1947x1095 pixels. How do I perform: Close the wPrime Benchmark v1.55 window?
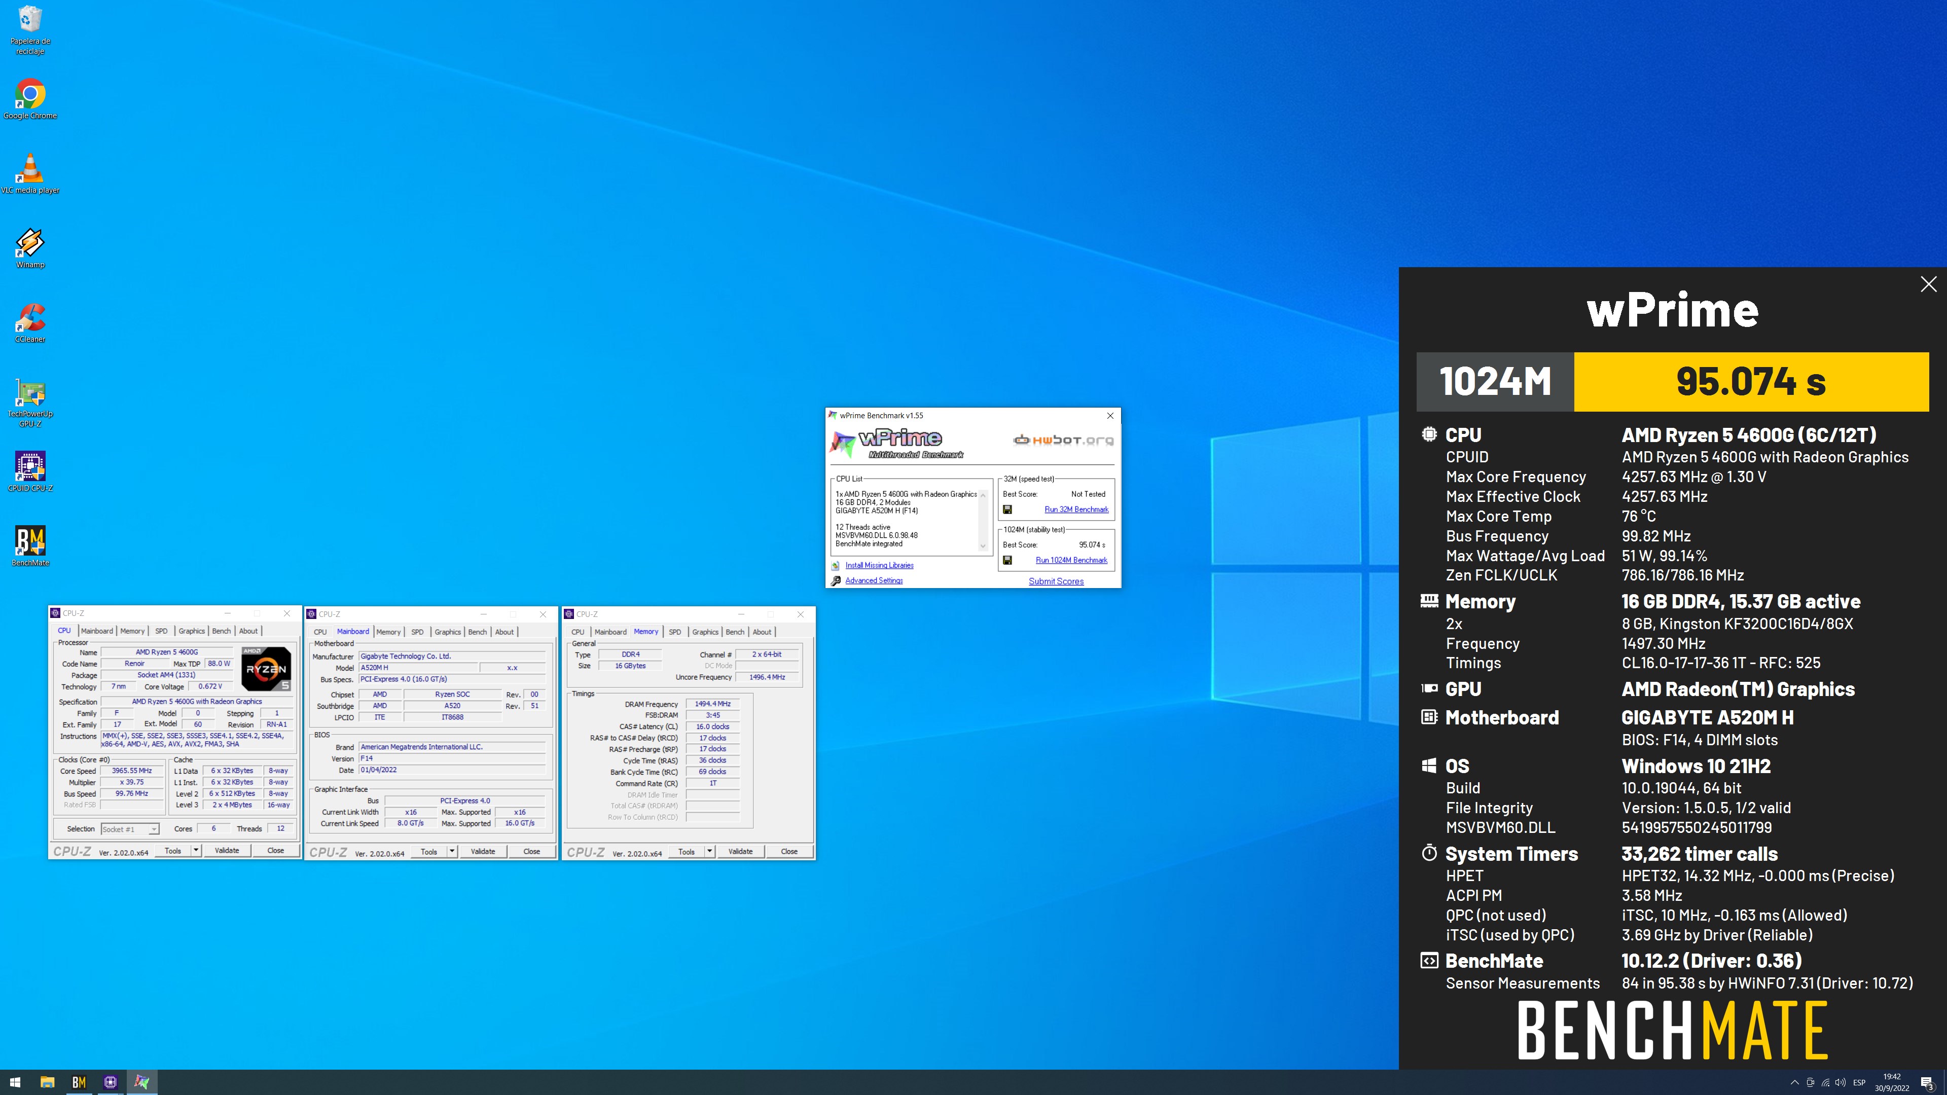pos(1110,416)
